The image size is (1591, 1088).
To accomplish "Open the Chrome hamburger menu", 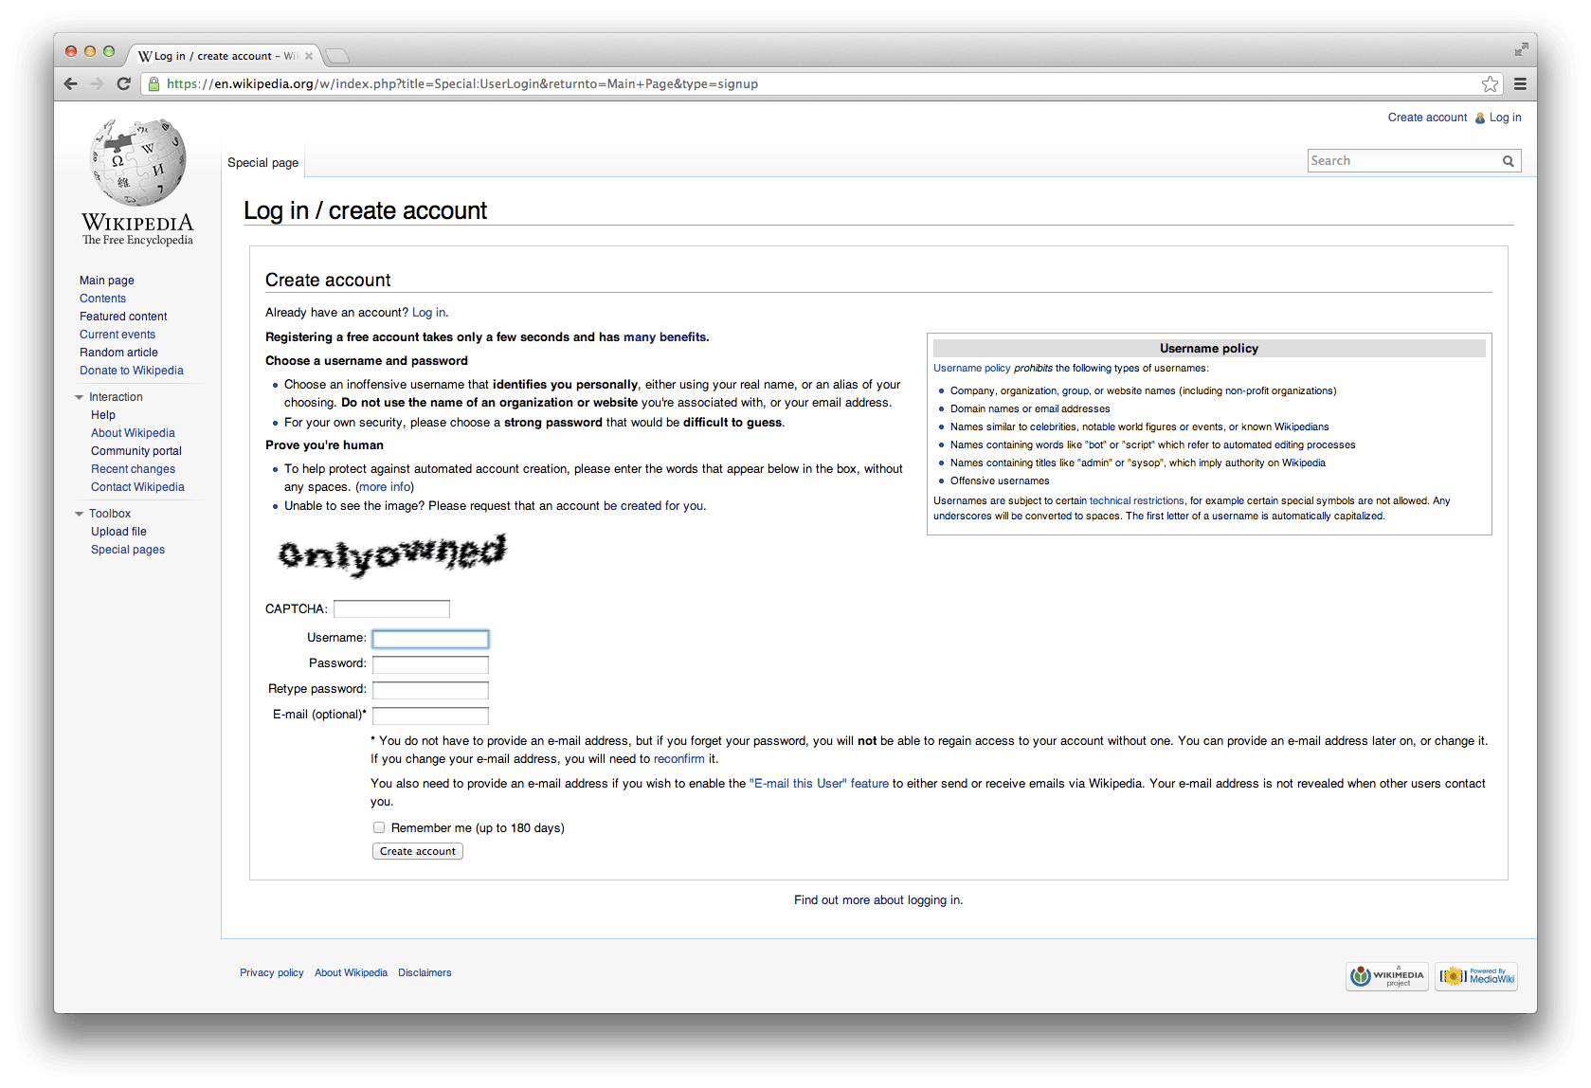I will click(x=1520, y=83).
